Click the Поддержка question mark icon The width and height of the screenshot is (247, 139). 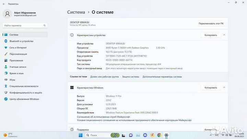point(72,129)
